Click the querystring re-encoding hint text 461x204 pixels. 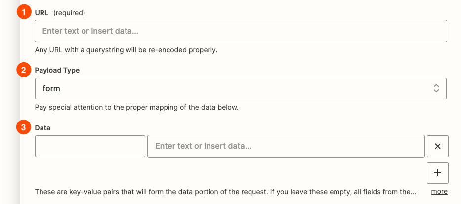(126, 50)
